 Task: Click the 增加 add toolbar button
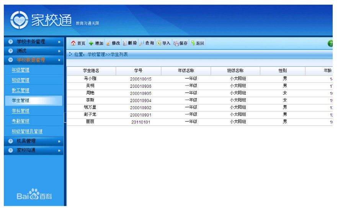(x=96, y=43)
